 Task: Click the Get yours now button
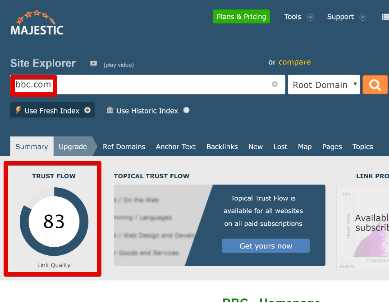point(265,246)
